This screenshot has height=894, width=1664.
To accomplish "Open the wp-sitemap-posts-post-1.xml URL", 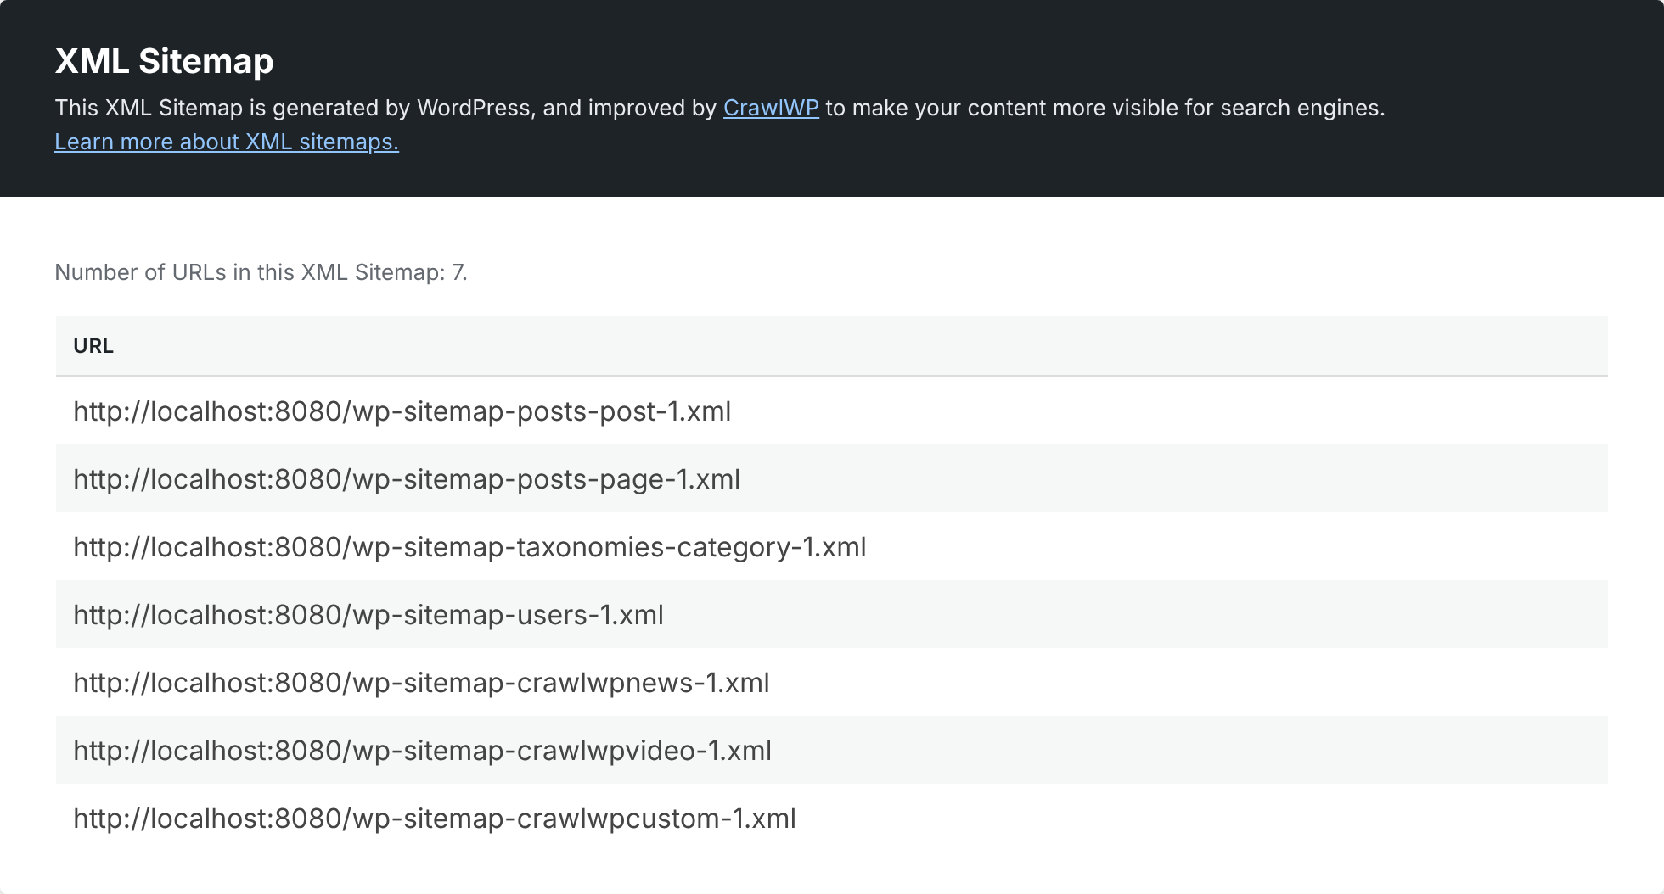I will (402, 411).
